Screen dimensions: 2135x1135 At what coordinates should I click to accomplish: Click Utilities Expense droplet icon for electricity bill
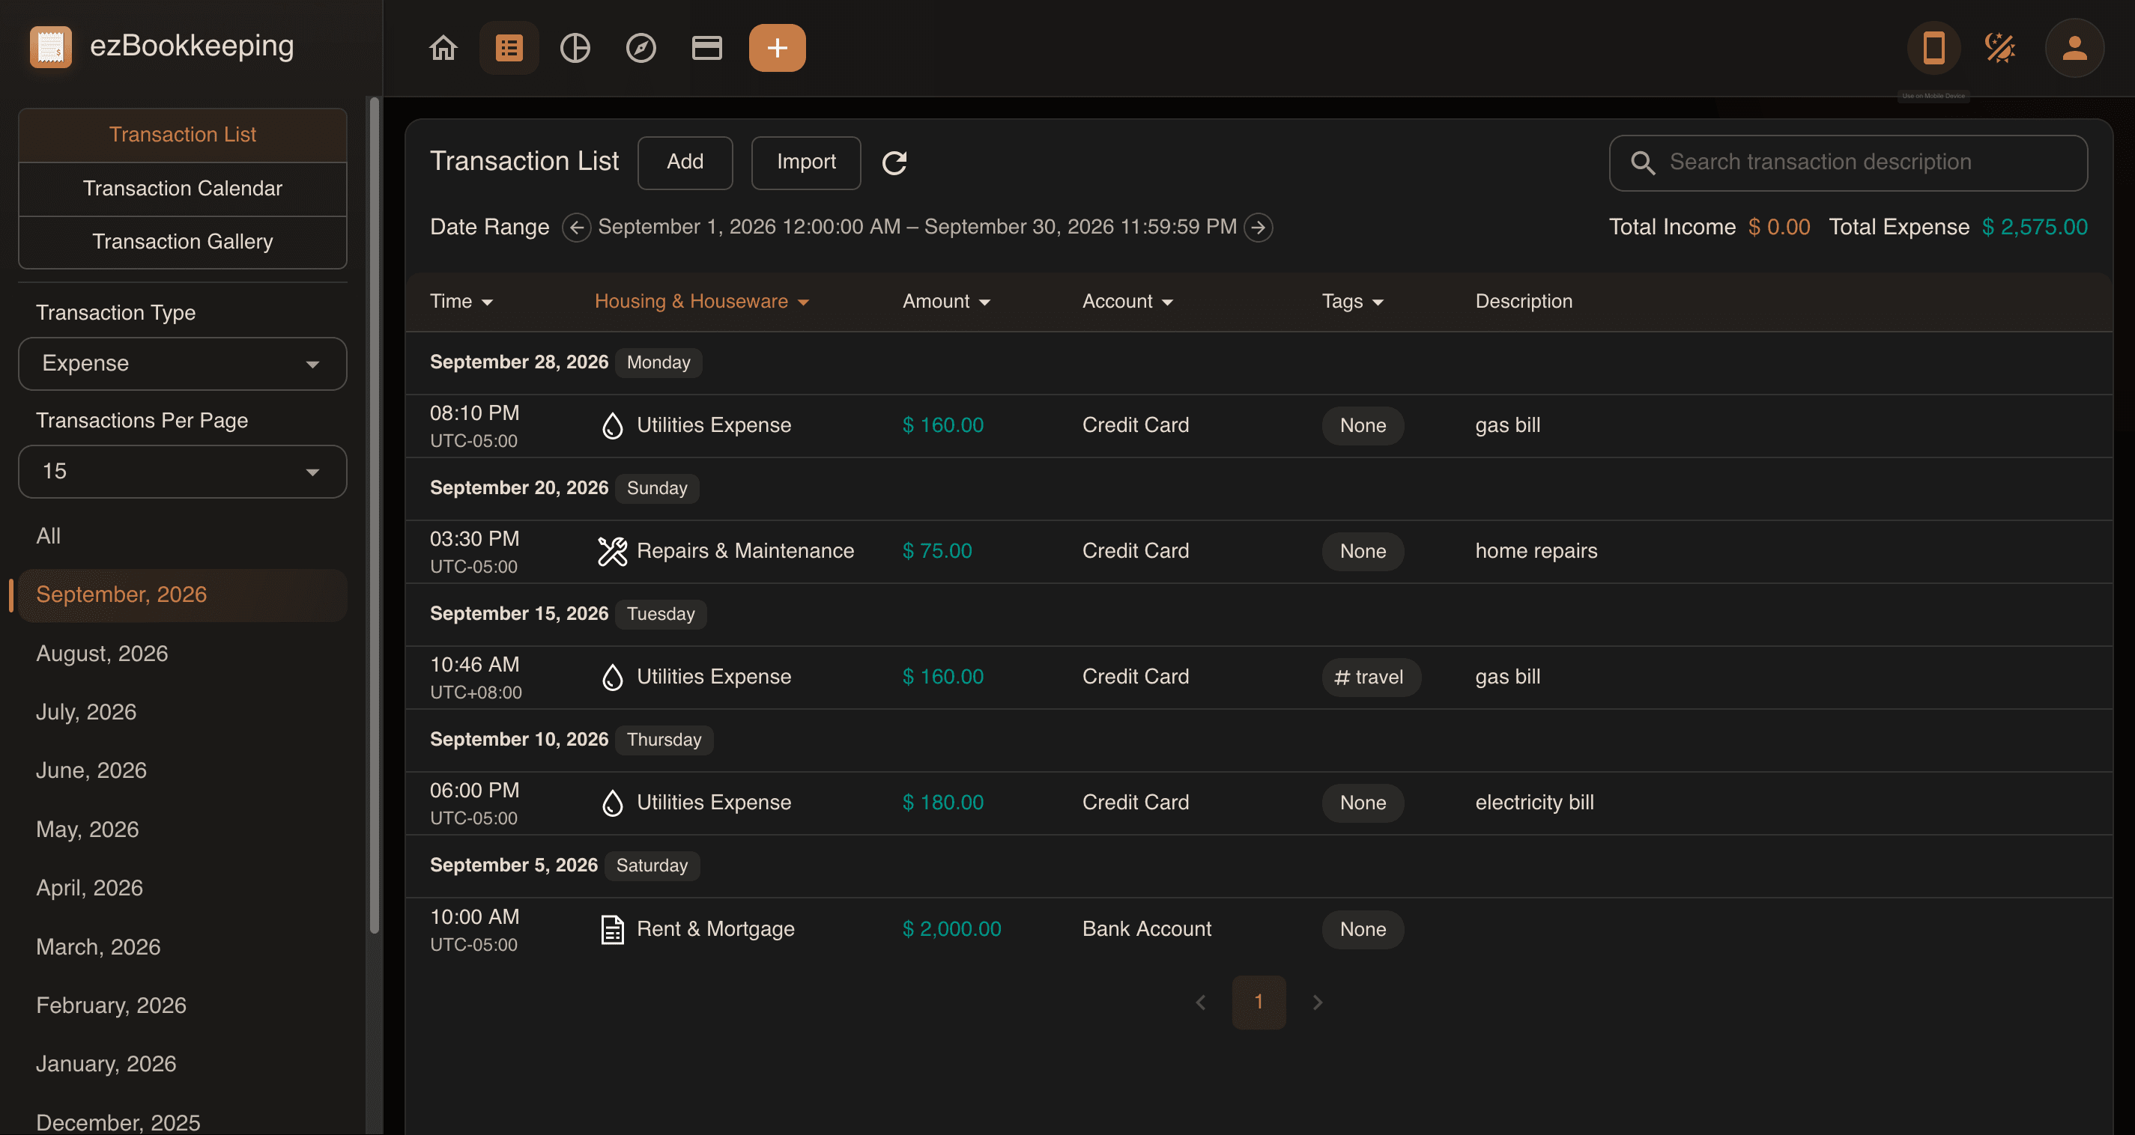point(613,803)
